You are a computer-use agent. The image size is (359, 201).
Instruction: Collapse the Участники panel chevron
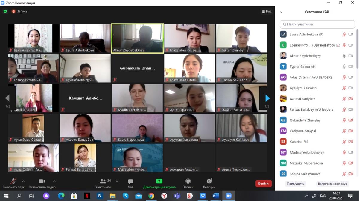[281, 12]
